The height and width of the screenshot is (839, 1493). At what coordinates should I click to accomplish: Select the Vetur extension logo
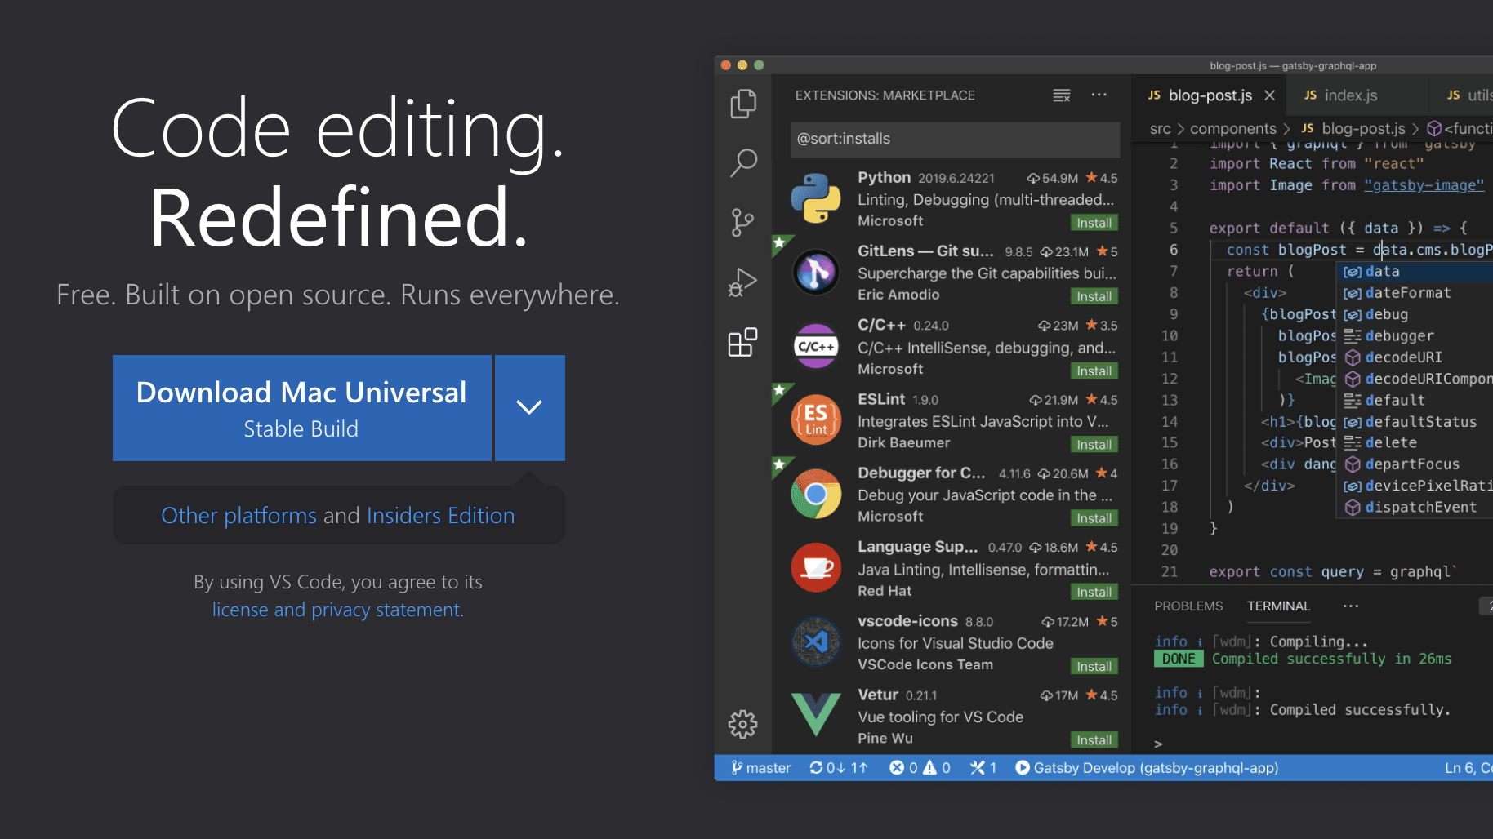click(x=815, y=714)
